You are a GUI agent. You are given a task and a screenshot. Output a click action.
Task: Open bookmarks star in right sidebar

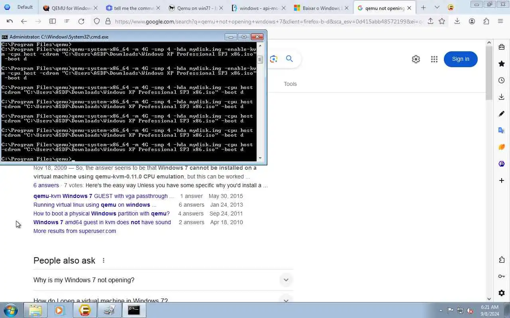tap(502, 64)
